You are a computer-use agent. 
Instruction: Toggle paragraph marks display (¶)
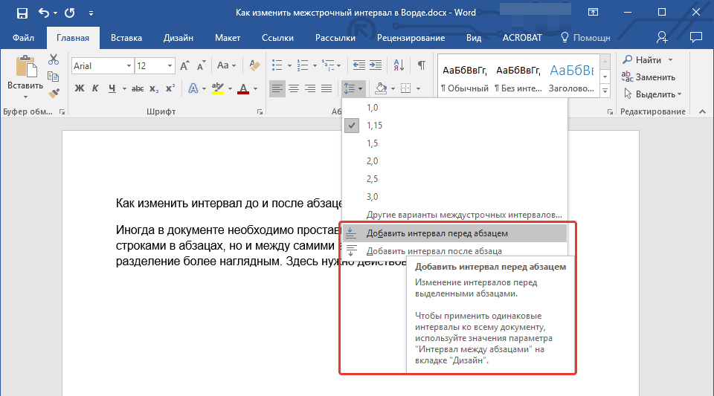coord(421,65)
